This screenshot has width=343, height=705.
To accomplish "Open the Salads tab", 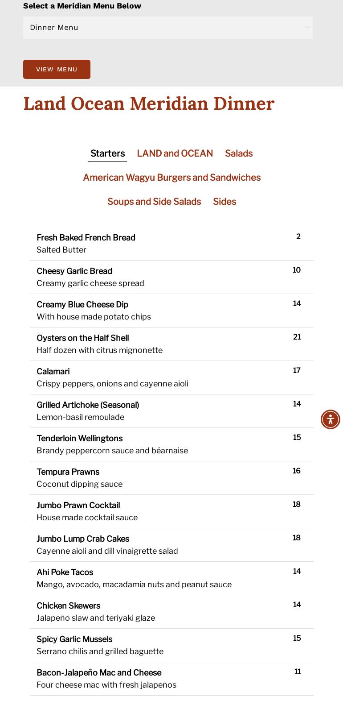I will pos(239,153).
